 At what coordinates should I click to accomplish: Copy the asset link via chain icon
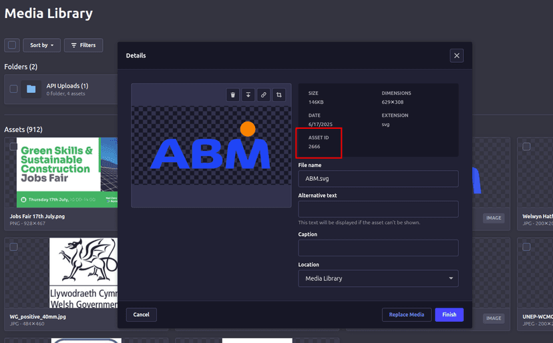[x=264, y=95]
